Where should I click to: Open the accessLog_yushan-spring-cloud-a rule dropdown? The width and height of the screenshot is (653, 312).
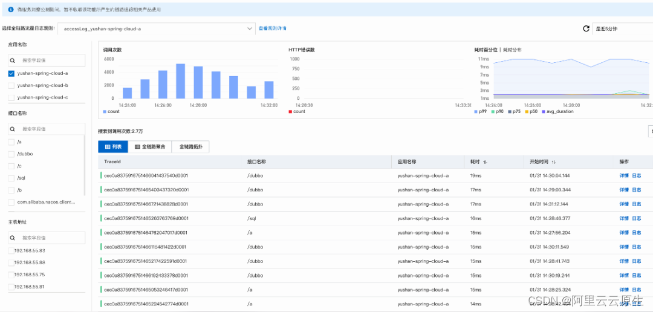156,29
